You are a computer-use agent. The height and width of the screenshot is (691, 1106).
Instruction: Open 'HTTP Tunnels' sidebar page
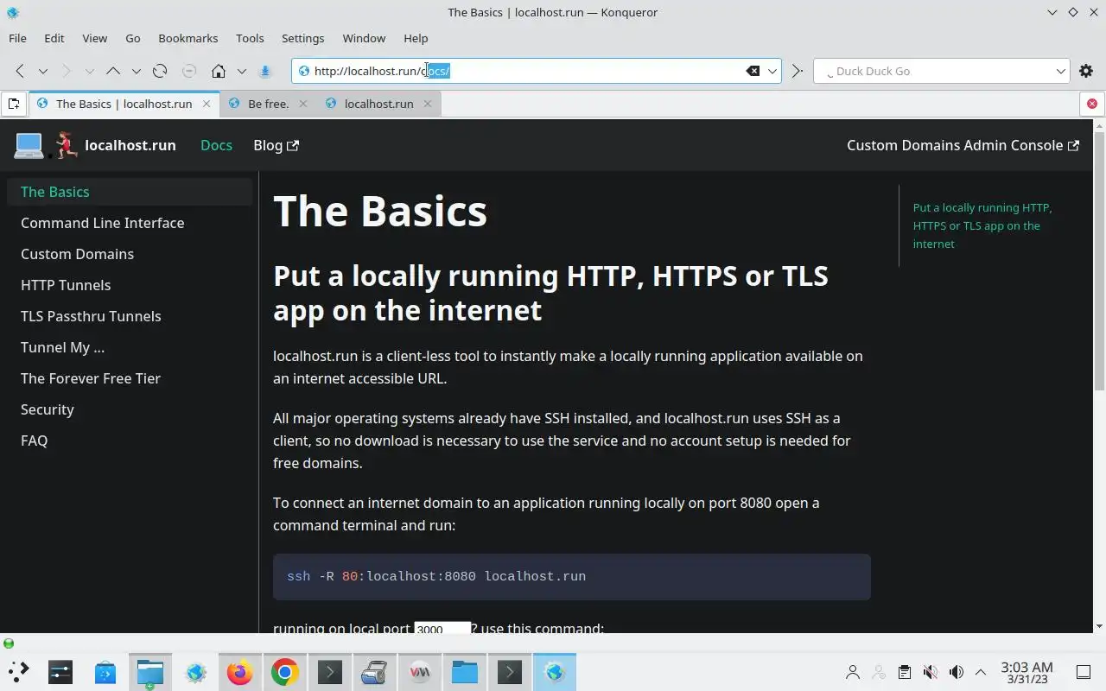(x=130, y=285)
